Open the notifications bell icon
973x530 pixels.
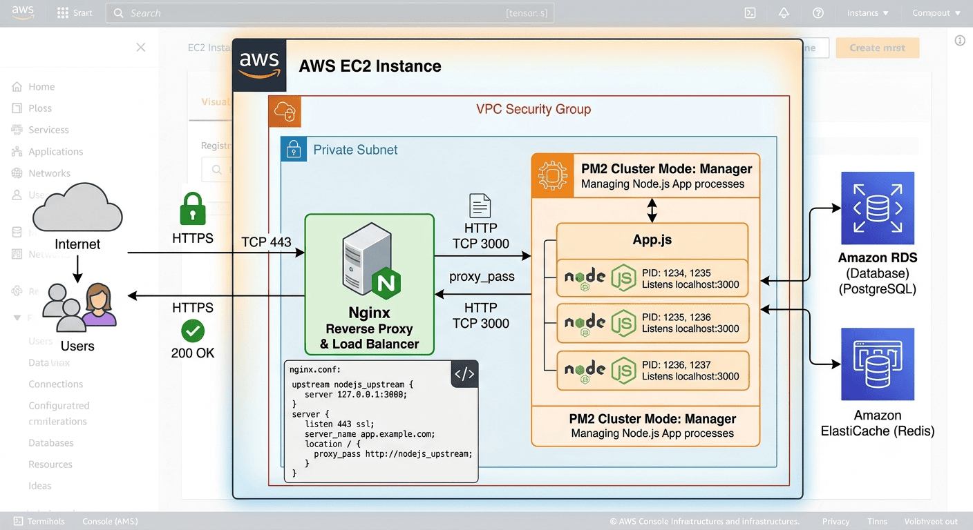(x=784, y=13)
